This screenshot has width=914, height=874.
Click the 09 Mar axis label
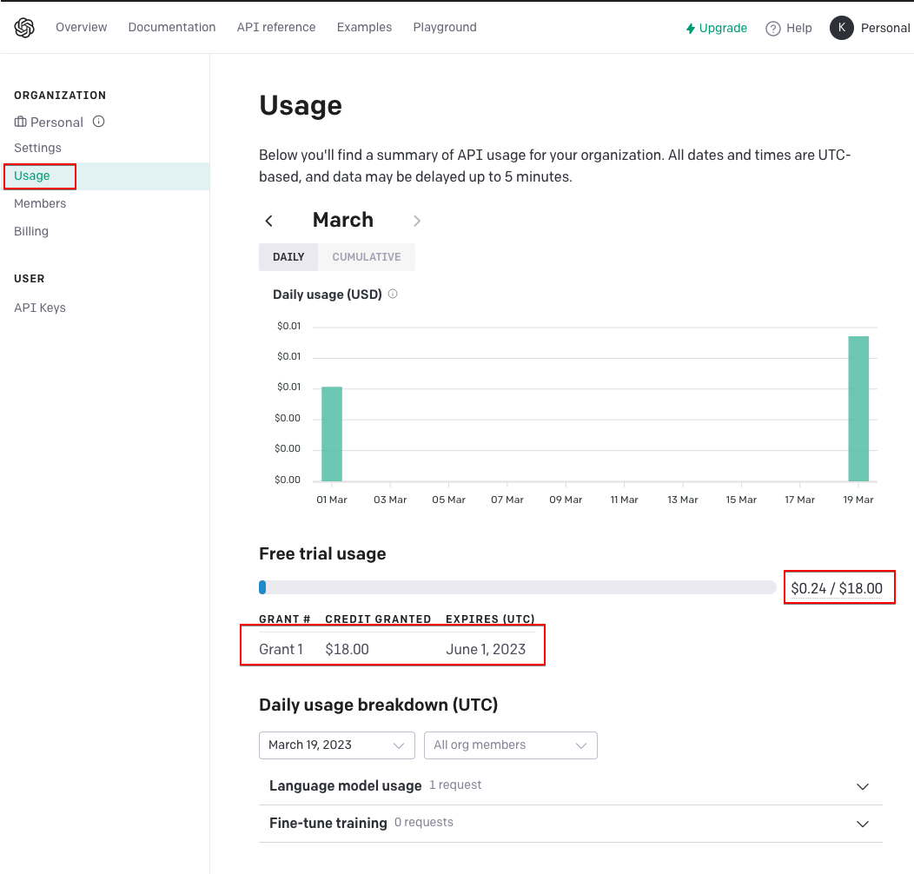(566, 500)
